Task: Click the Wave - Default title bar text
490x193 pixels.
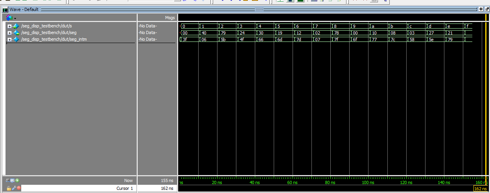Action: point(24,9)
